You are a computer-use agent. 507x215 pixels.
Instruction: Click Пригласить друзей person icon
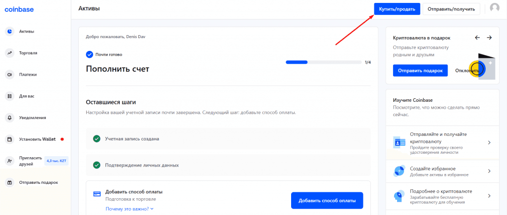10,161
